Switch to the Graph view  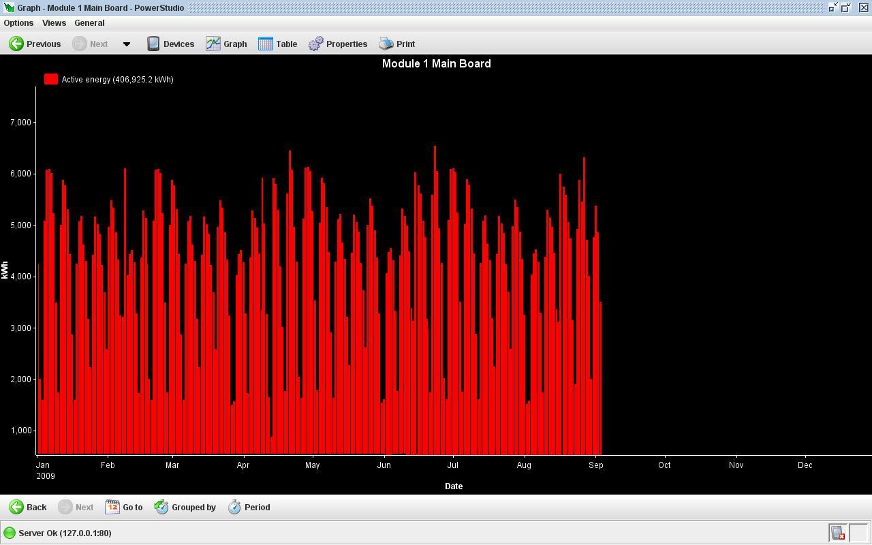226,44
